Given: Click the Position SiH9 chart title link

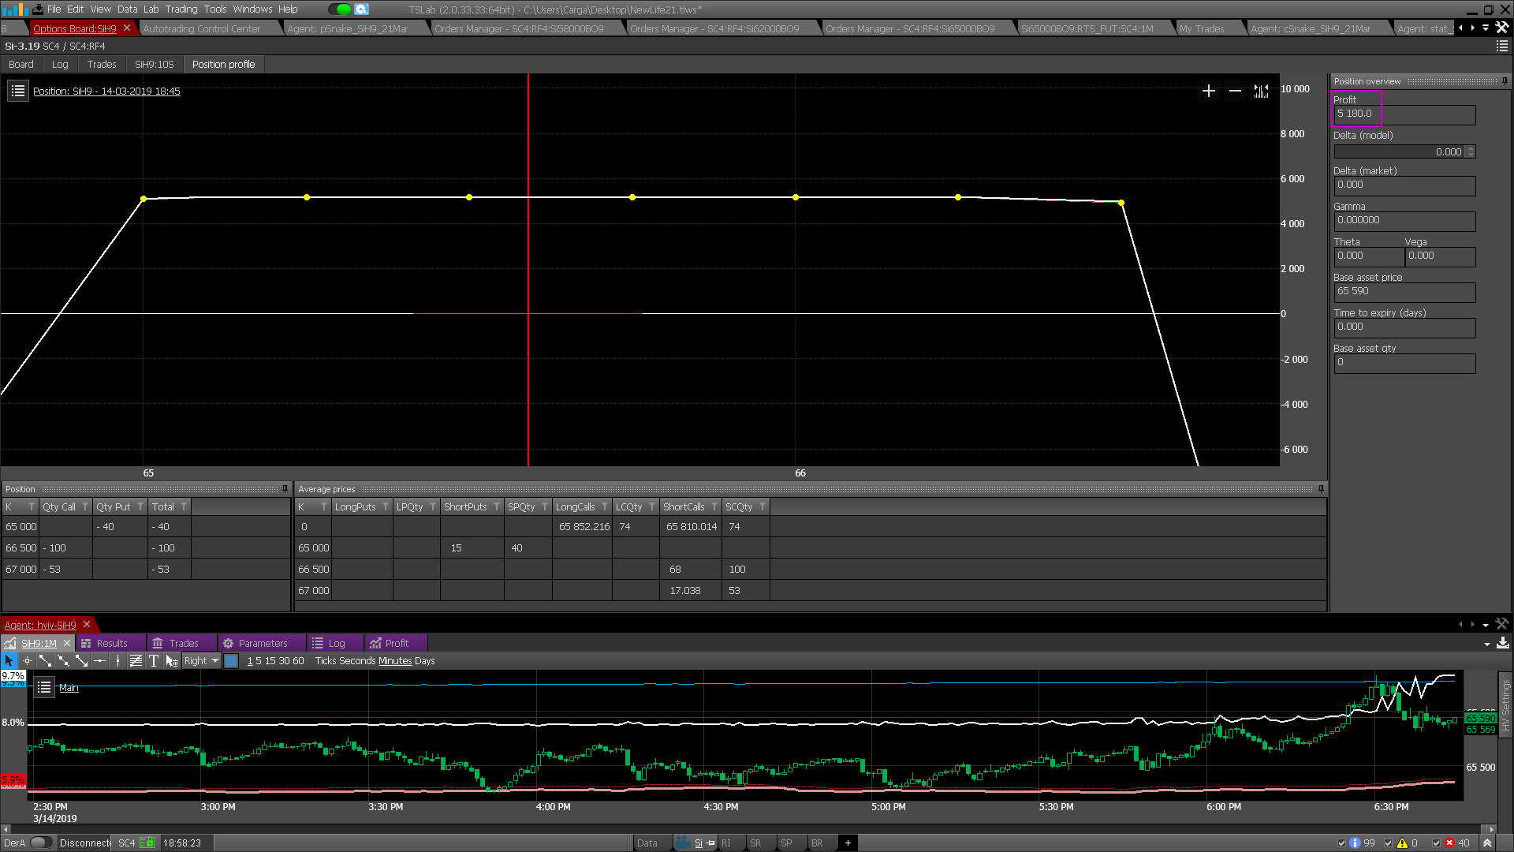Looking at the screenshot, I should coord(106,92).
